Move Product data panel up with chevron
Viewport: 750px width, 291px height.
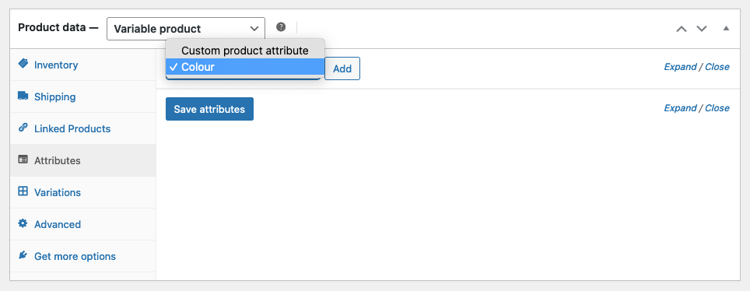pyautogui.click(x=681, y=29)
